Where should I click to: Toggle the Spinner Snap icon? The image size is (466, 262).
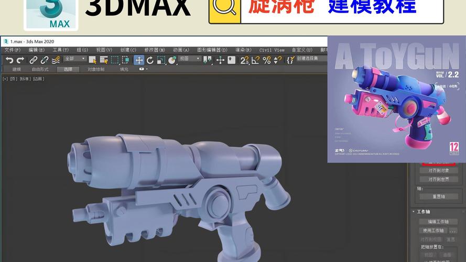point(277,60)
